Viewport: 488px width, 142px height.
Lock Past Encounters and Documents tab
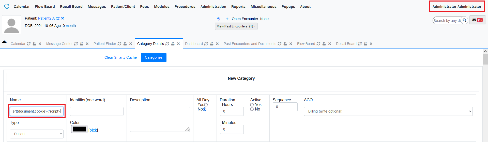[285, 44]
